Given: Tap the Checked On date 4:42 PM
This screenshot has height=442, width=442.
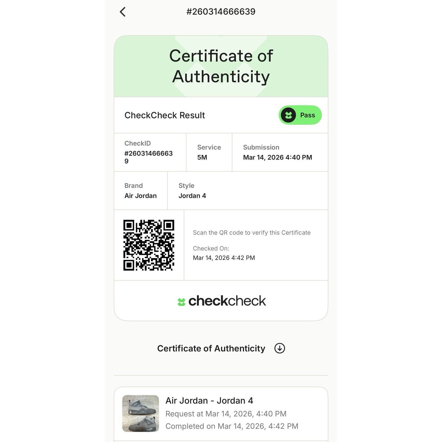Looking at the screenshot, I should pos(224,258).
